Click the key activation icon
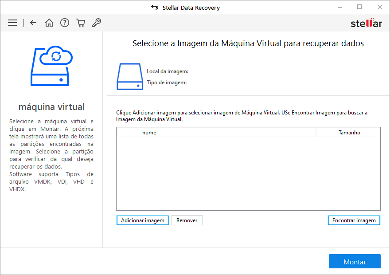This screenshot has height=275, width=390. [x=97, y=23]
